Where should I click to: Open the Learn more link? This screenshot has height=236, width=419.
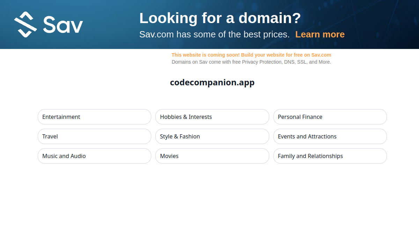point(320,34)
